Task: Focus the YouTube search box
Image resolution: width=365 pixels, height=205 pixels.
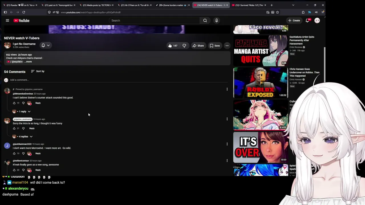Action: coord(154,20)
